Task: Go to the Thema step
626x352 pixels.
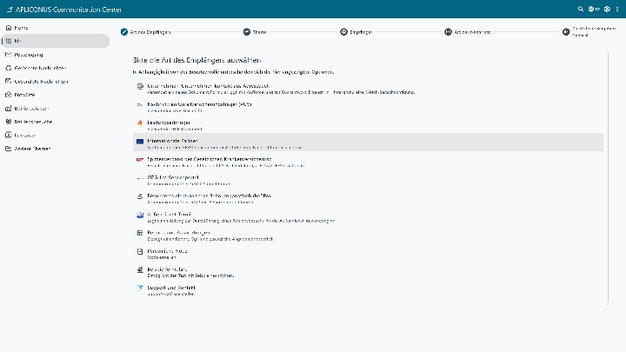Action: coord(255,32)
